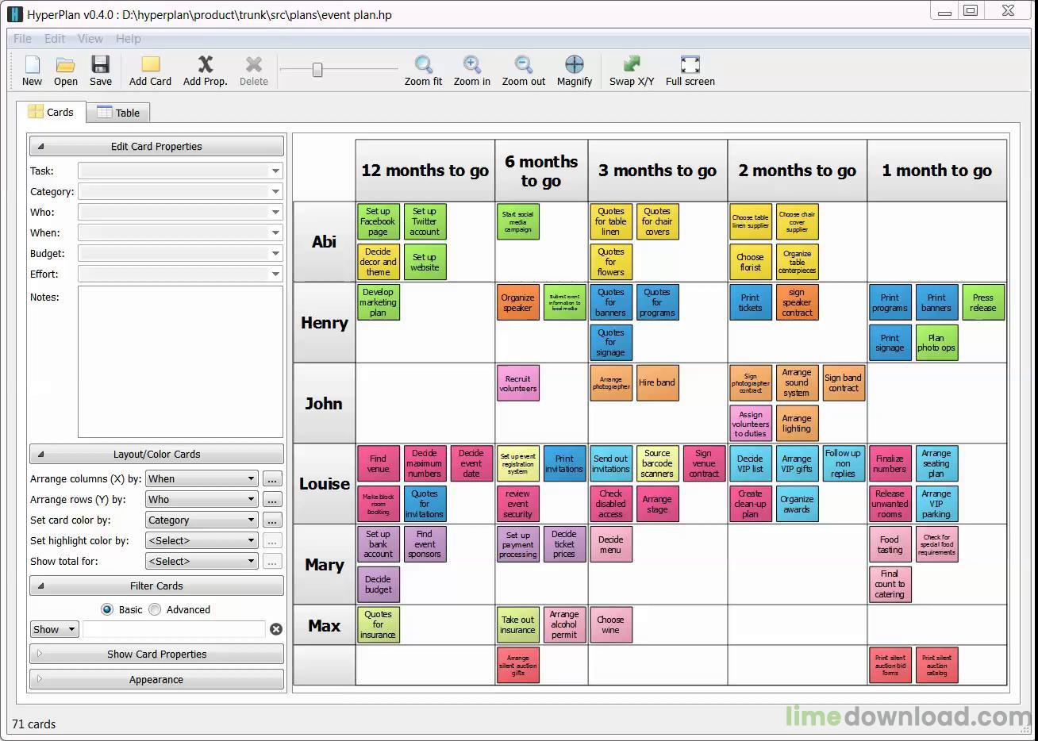Open the Arrange columns (X) by dropdown
The image size is (1038, 741).
202,478
